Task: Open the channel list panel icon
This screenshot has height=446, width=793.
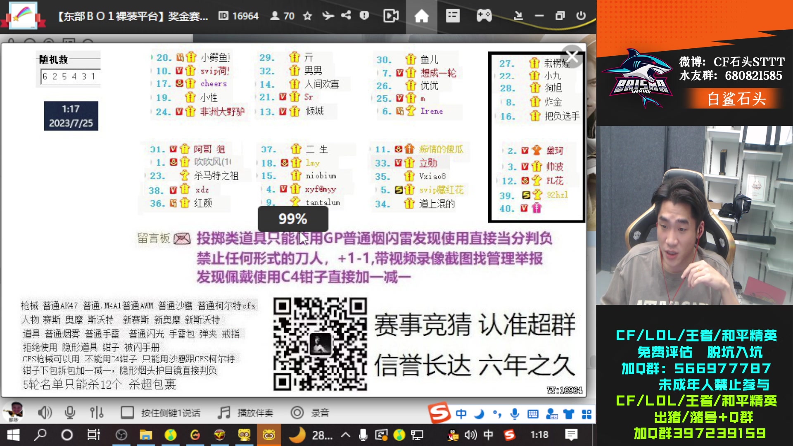Action: click(x=453, y=16)
